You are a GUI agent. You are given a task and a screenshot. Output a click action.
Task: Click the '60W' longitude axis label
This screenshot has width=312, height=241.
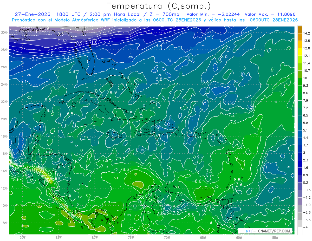point(239,238)
